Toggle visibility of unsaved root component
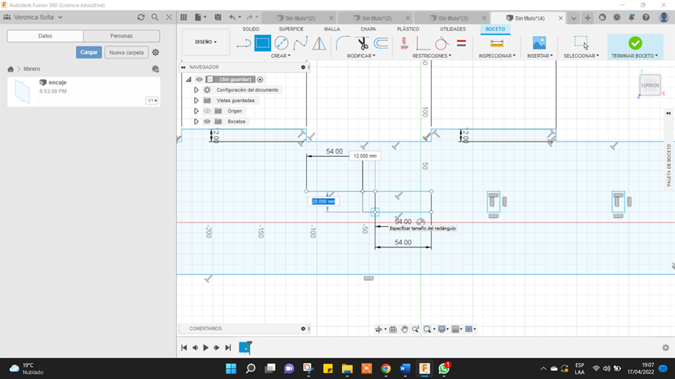This screenshot has width=675, height=379. (199, 79)
